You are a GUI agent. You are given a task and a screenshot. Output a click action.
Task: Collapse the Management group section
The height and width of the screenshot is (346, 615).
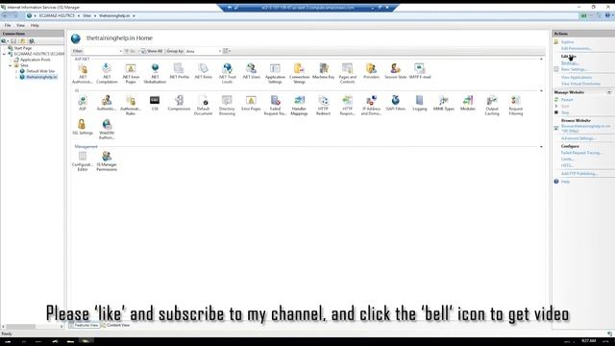point(541,147)
